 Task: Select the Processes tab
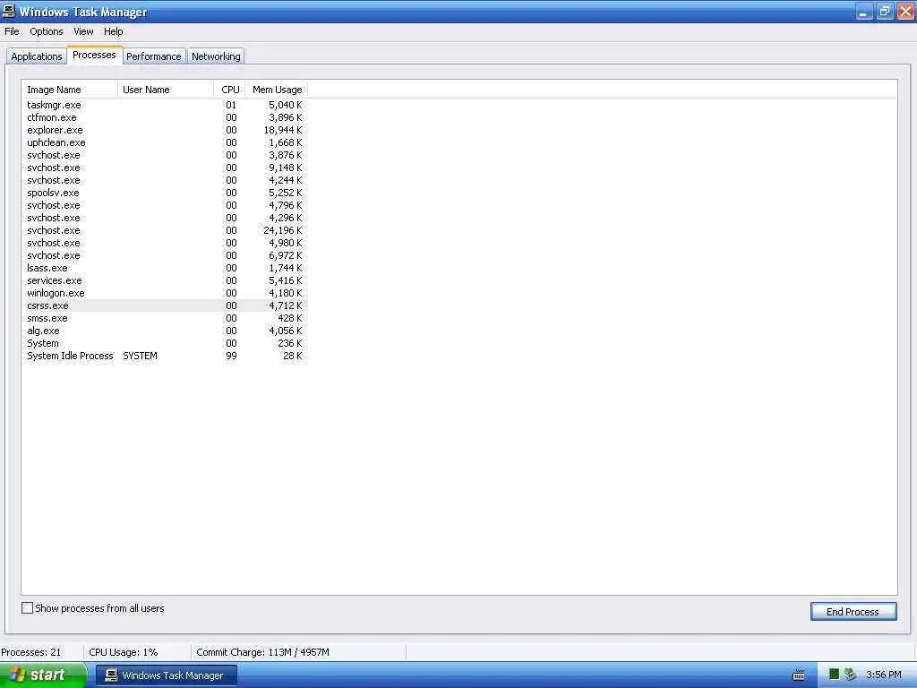tap(94, 55)
